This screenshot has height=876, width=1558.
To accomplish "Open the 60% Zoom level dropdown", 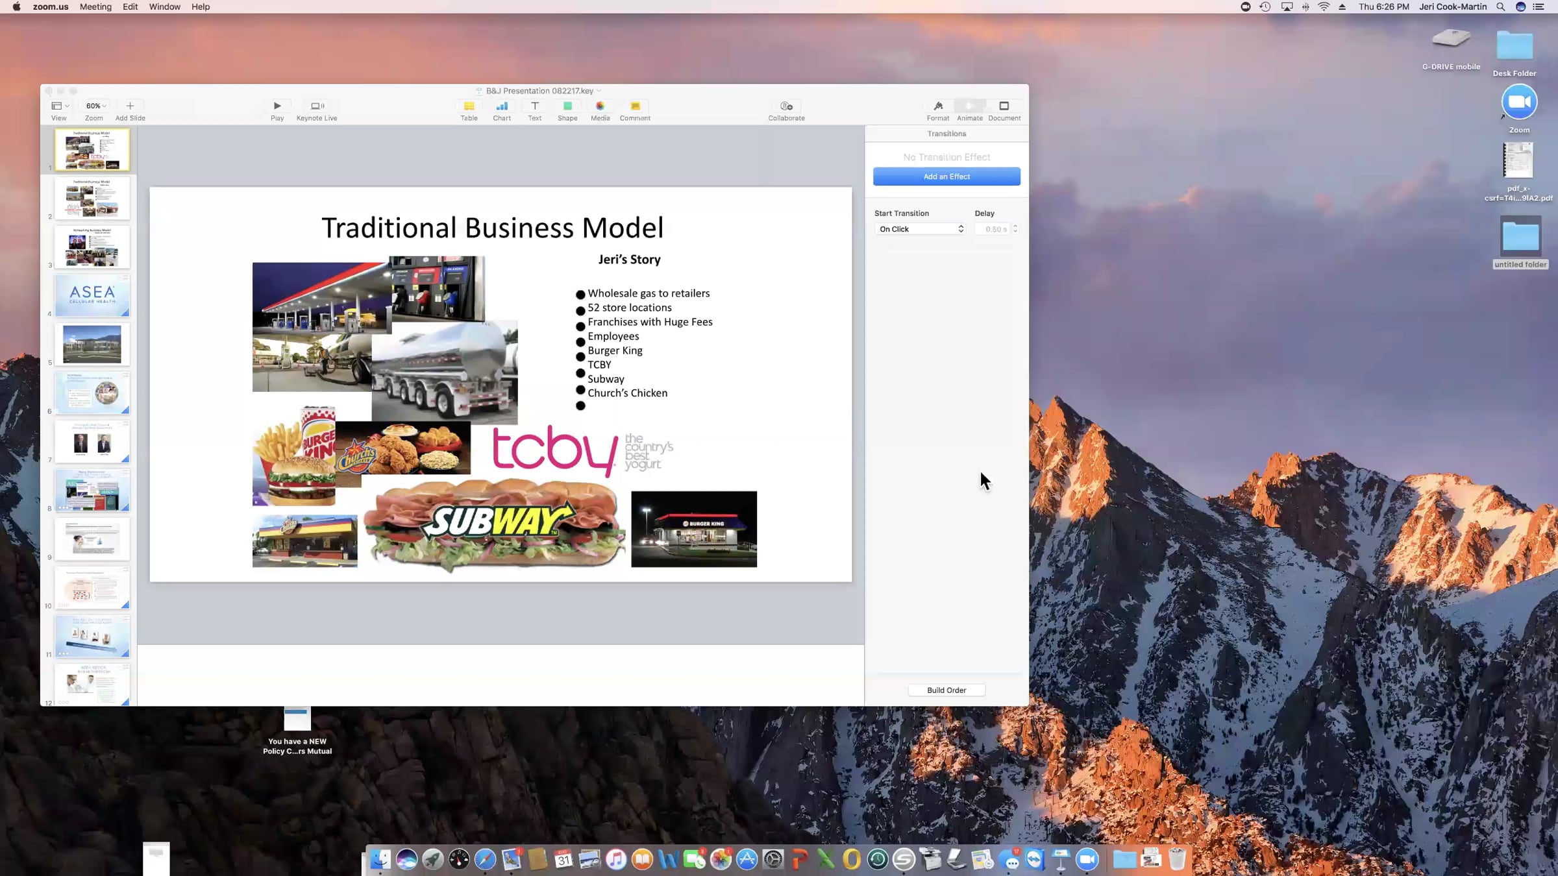I will click(x=95, y=106).
